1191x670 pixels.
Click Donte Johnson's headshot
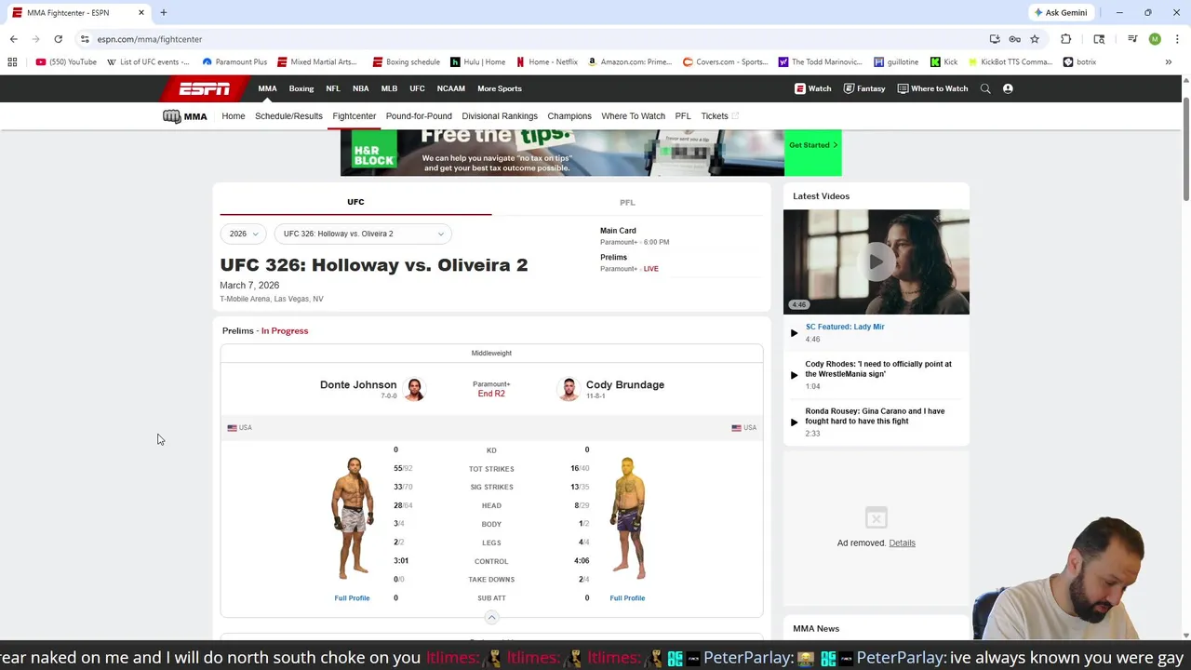pyautogui.click(x=414, y=389)
